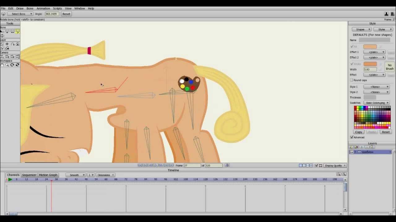Expand the Шаблон layer group triangle
The width and height of the screenshot is (396, 222).
356,152
